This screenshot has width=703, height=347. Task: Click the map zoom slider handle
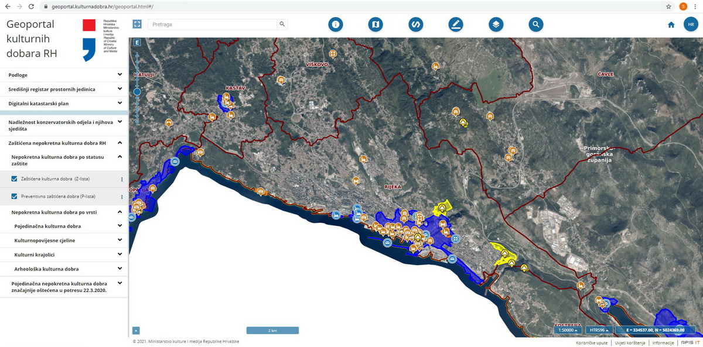tap(137, 92)
